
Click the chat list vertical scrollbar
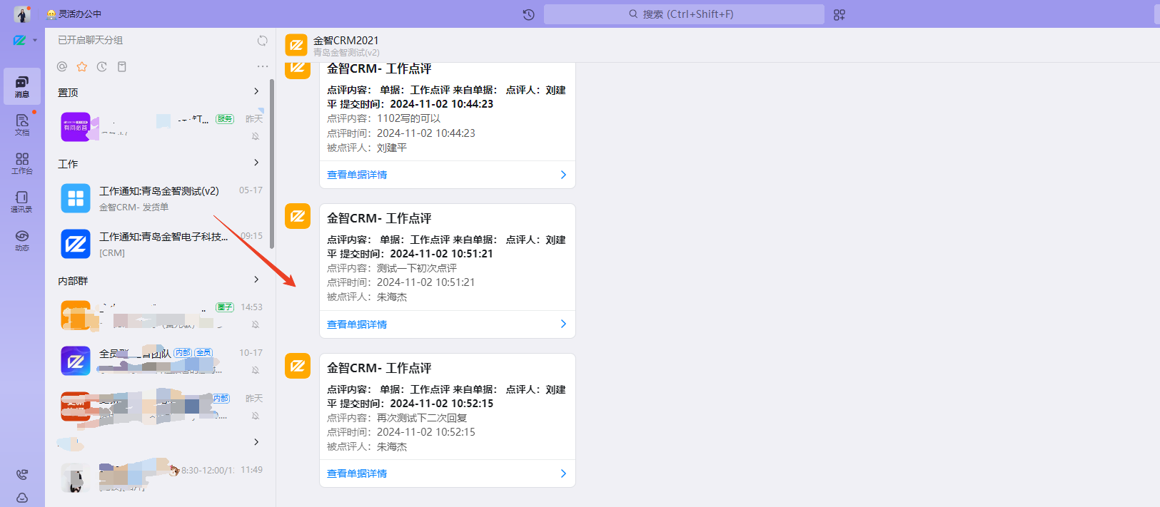tap(272, 164)
